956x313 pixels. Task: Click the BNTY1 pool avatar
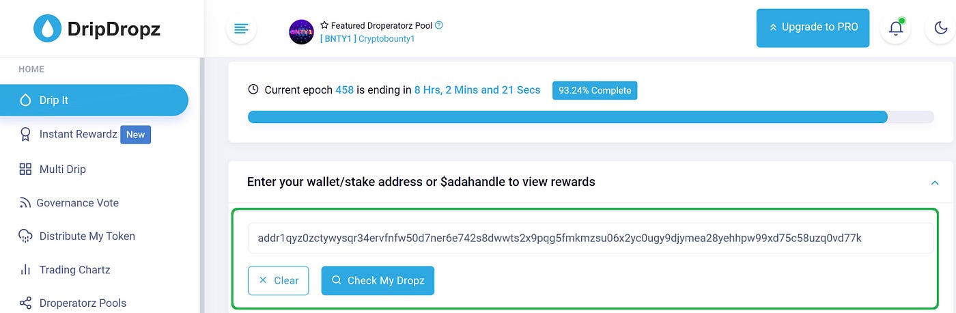click(x=301, y=32)
